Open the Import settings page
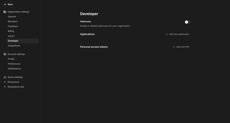 pyautogui.click(x=11, y=36)
